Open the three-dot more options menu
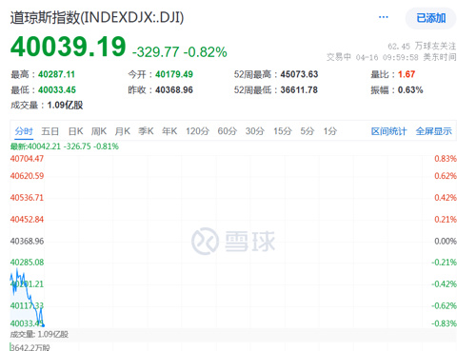Viewport: 476px width, 351px height. (x=384, y=17)
